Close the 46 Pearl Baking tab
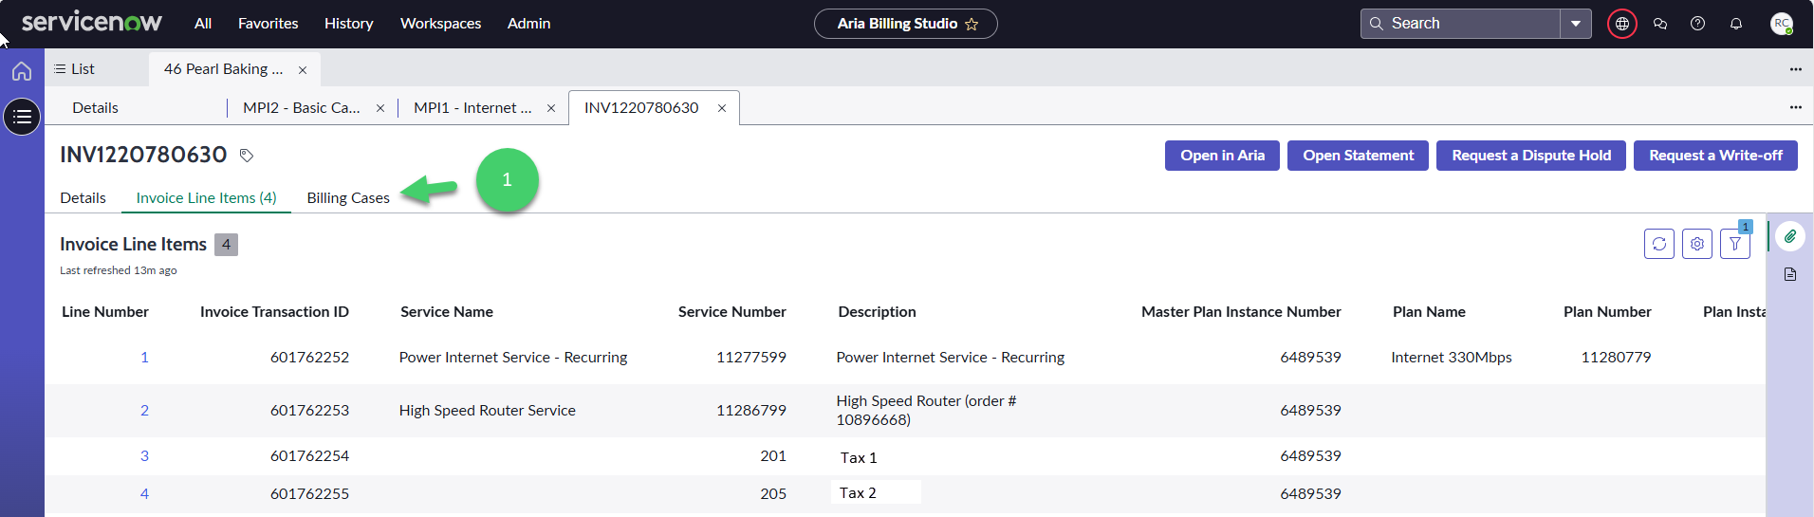 click(x=303, y=70)
